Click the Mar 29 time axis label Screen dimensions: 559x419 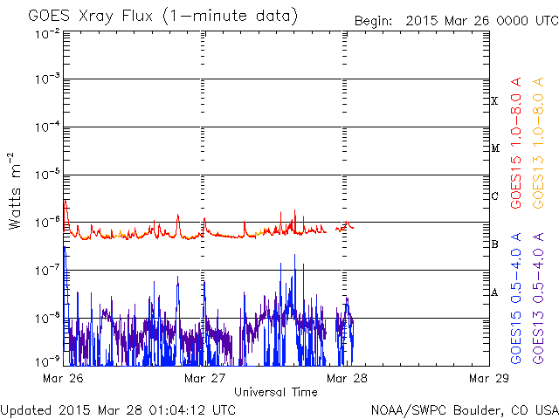(489, 378)
